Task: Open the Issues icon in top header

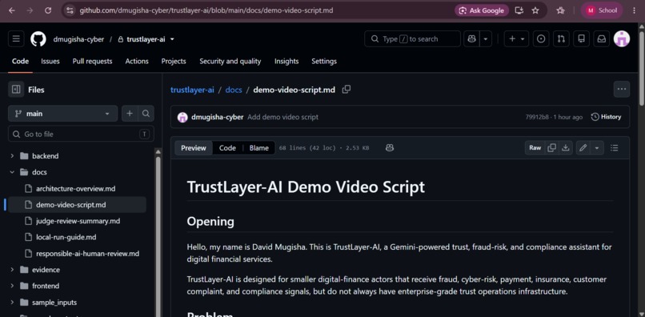Action: point(541,39)
